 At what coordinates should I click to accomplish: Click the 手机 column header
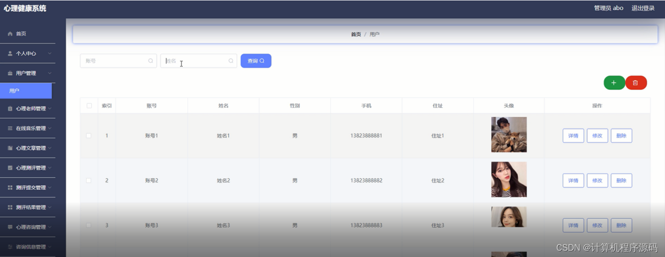366,106
